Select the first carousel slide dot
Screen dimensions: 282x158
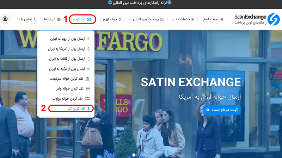[x=134, y=154]
